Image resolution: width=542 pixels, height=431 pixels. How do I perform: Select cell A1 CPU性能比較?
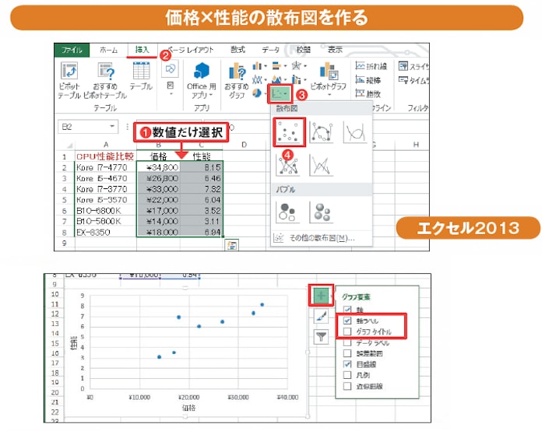[x=105, y=156]
